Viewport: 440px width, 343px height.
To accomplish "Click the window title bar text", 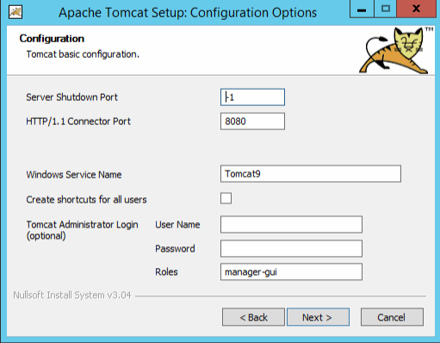I will click(188, 13).
